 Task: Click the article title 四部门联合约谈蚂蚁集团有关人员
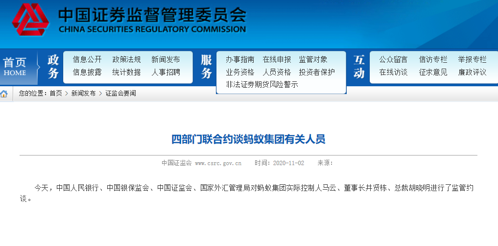248,140
